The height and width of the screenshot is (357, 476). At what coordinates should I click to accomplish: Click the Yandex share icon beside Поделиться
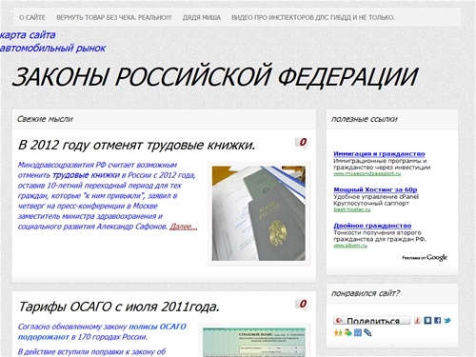click(418, 321)
